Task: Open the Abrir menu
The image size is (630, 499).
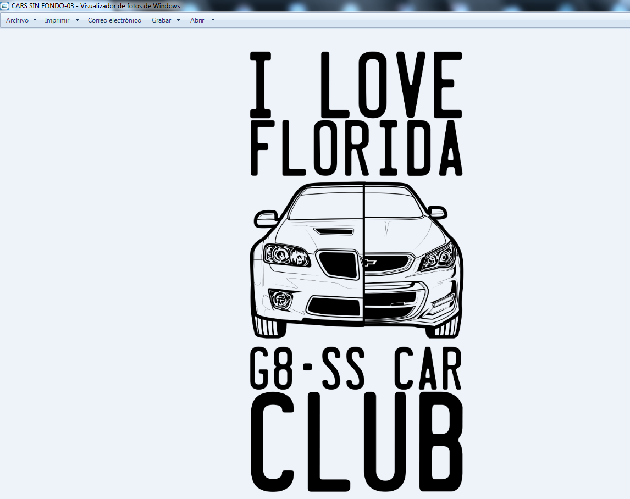Action: click(196, 20)
